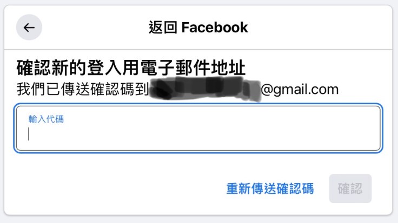Click the blue-outlined code entry box
This screenshot has width=398, height=223.
pos(198,128)
